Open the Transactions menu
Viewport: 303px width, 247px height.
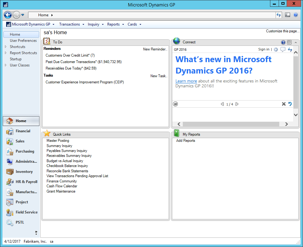click(72, 24)
